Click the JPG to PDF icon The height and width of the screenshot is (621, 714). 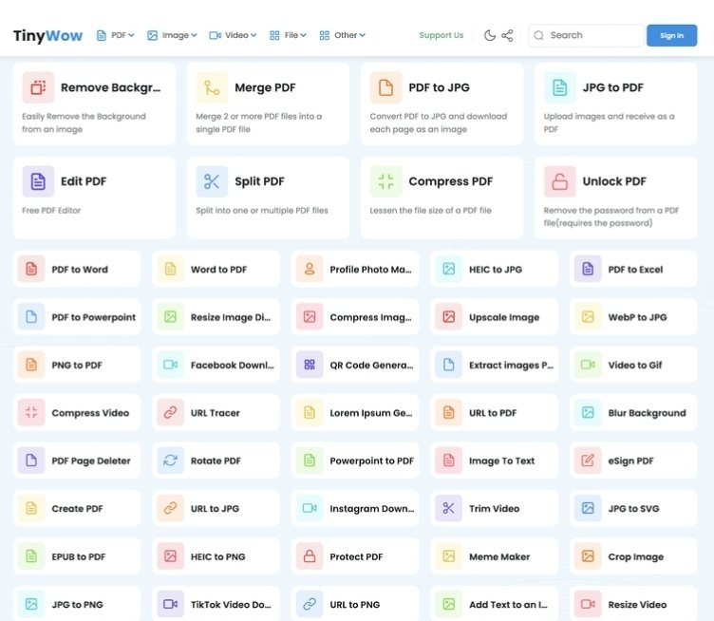[559, 87]
